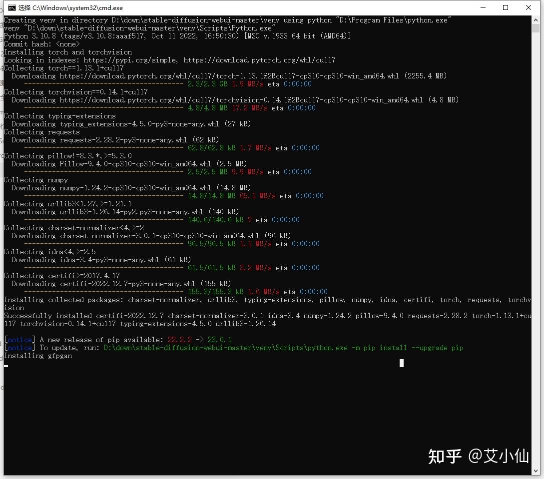Click the vertical scrollbar thumb
This screenshot has width=544, height=479.
click(x=536, y=28)
